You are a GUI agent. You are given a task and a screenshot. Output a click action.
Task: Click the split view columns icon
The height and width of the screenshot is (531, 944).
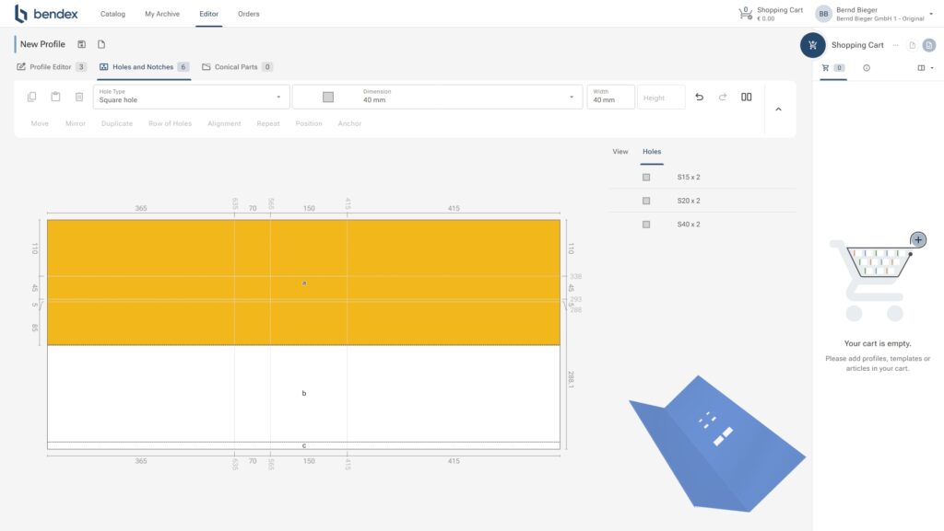click(747, 97)
